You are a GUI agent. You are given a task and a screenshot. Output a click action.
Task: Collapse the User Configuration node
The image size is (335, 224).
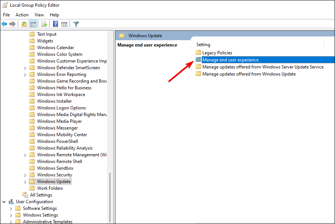point(4,202)
